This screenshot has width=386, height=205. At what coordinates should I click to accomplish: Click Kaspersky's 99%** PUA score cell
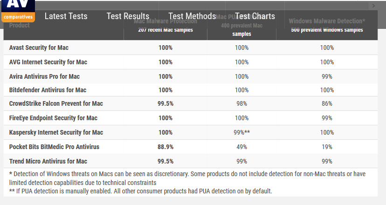[242, 132]
